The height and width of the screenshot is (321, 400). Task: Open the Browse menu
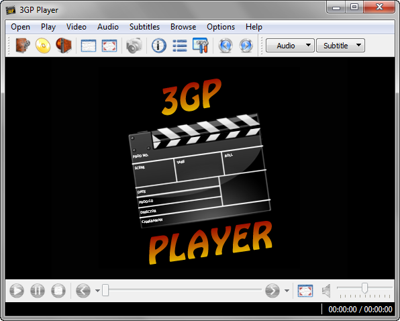[x=183, y=27]
